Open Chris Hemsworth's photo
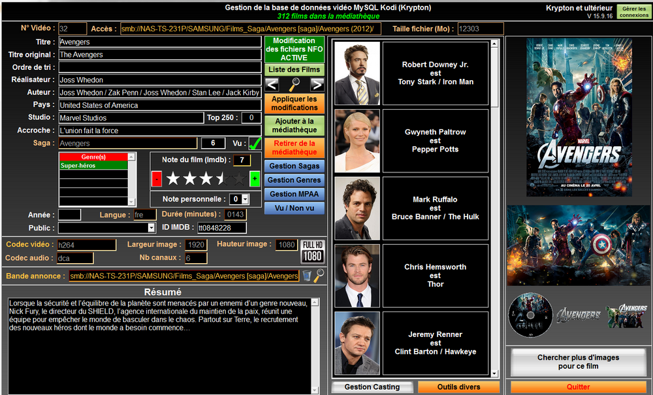 pyautogui.click(x=357, y=276)
